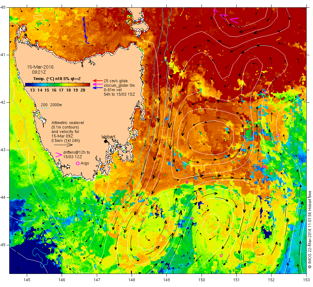Screen dimensions: 313x287
Task: Click the 17 degree tick label on color bar
Action: click(61, 90)
